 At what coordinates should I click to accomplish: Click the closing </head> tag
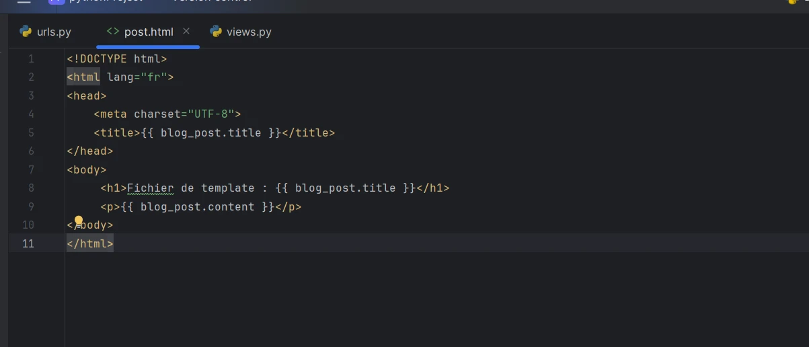click(90, 151)
